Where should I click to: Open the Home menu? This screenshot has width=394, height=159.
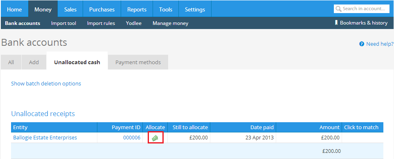point(14,9)
